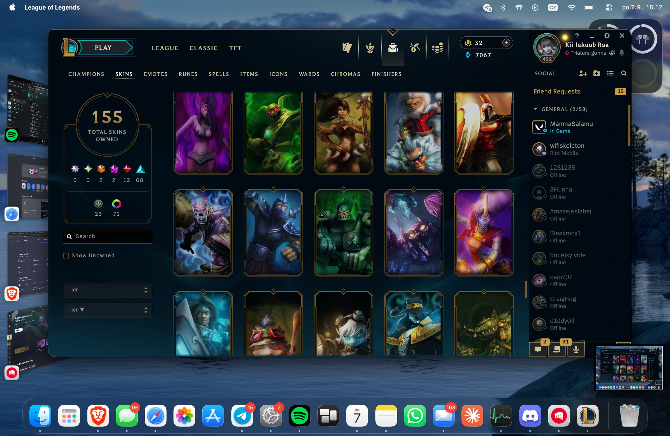Click the purchase RP plus button
Viewport: 670px width, 436px height.
click(x=506, y=42)
